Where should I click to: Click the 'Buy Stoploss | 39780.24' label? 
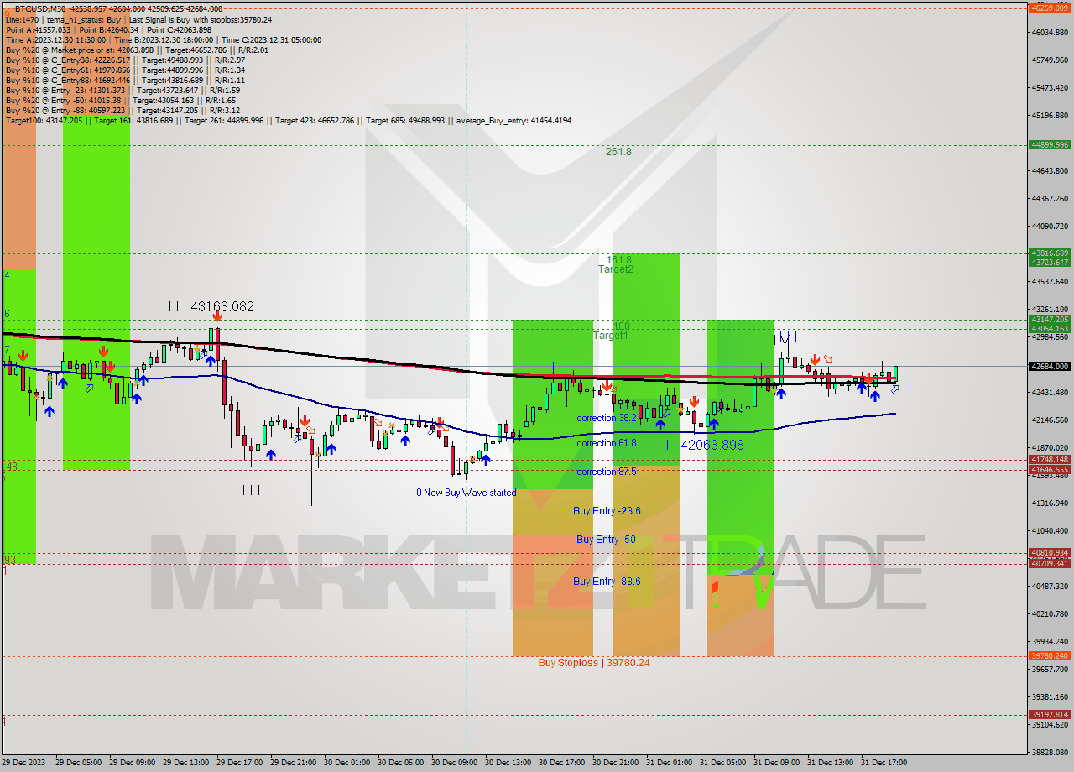click(x=594, y=663)
